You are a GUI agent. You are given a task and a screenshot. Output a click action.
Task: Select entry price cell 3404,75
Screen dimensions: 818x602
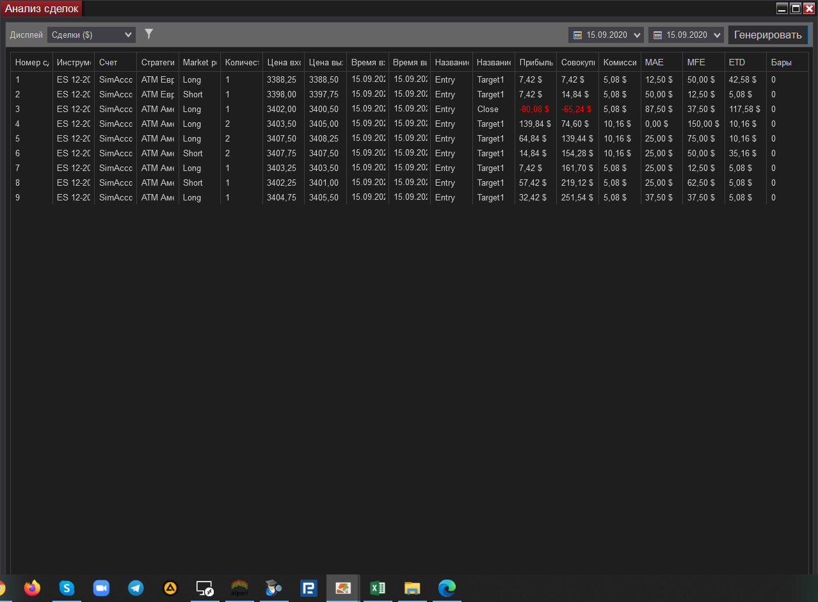284,197
